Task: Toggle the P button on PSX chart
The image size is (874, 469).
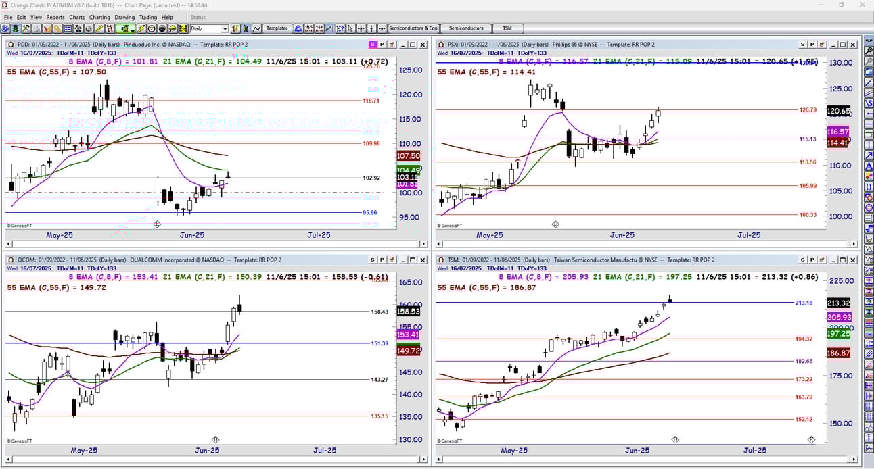Action: [812, 44]
